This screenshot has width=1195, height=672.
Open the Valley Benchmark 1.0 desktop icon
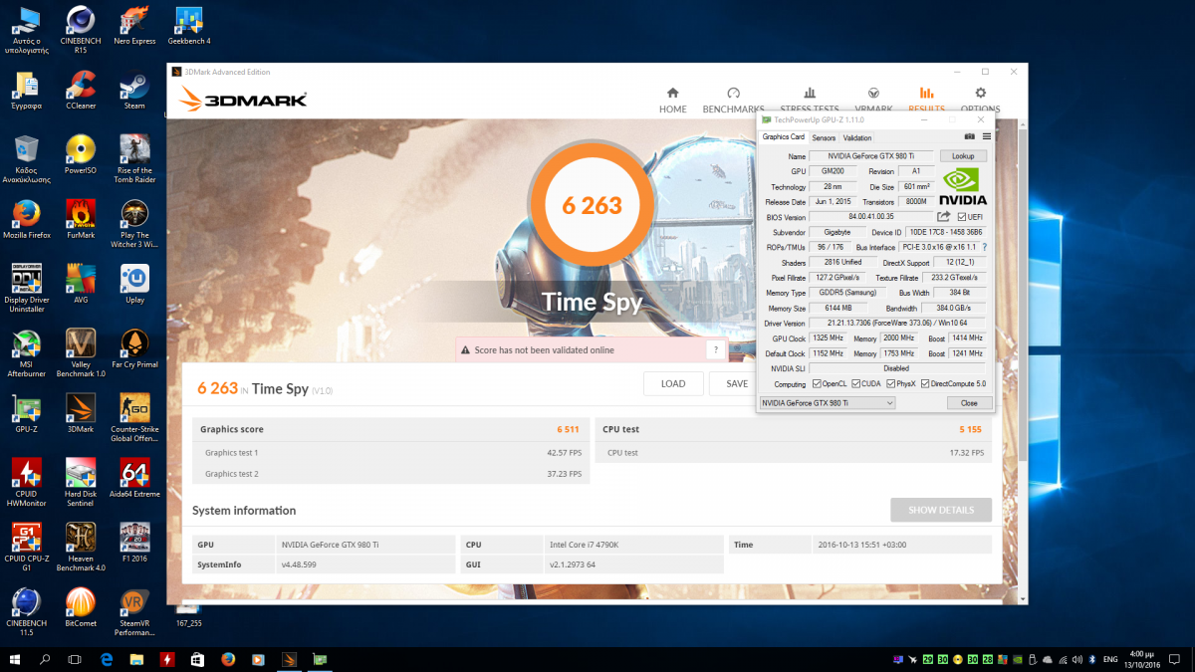point(80,352)
